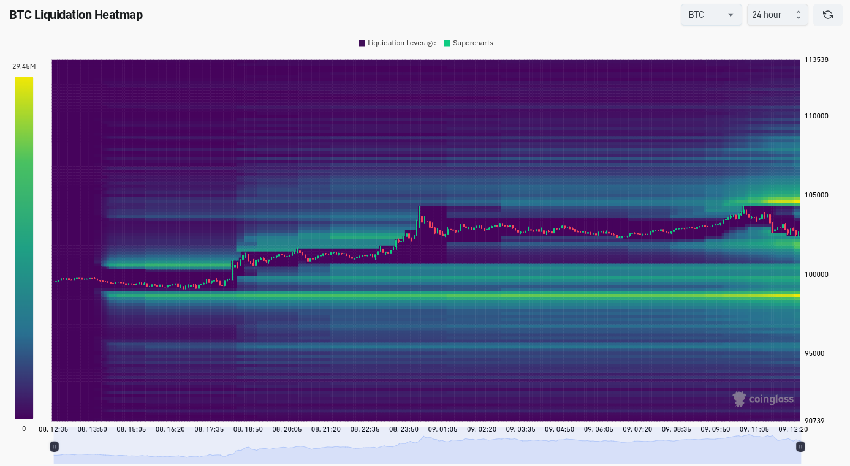Click left pause-style handle of range slider

[x=55, y=447]
